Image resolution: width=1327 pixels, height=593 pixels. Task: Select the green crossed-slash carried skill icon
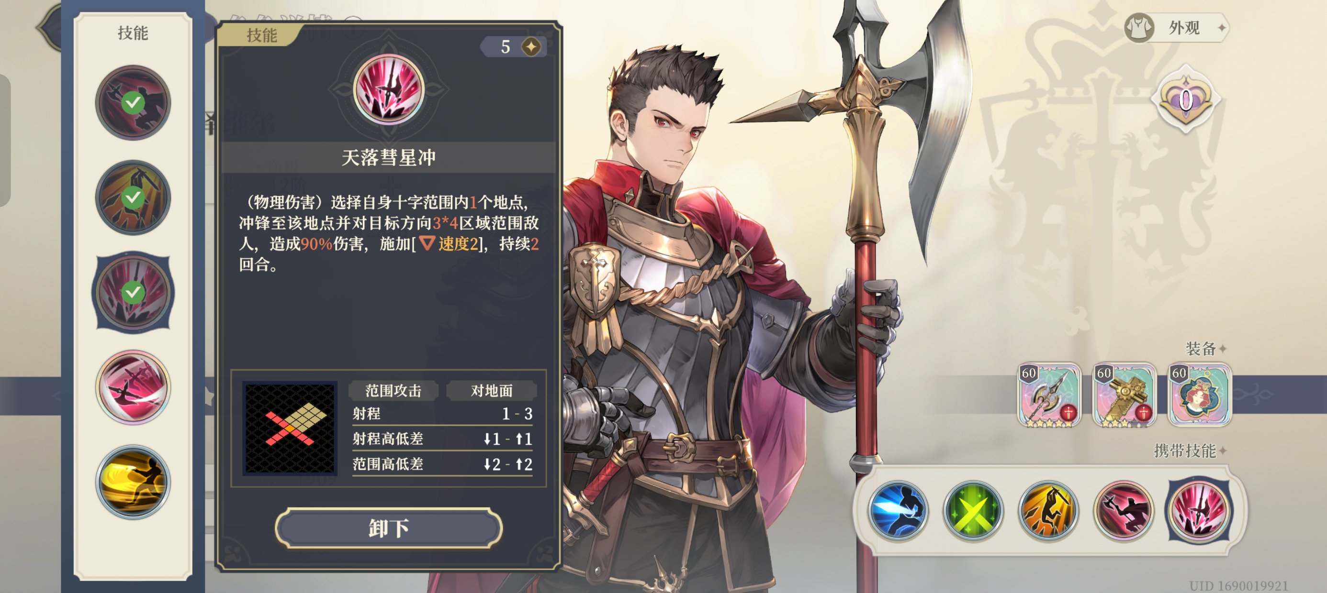973,510
